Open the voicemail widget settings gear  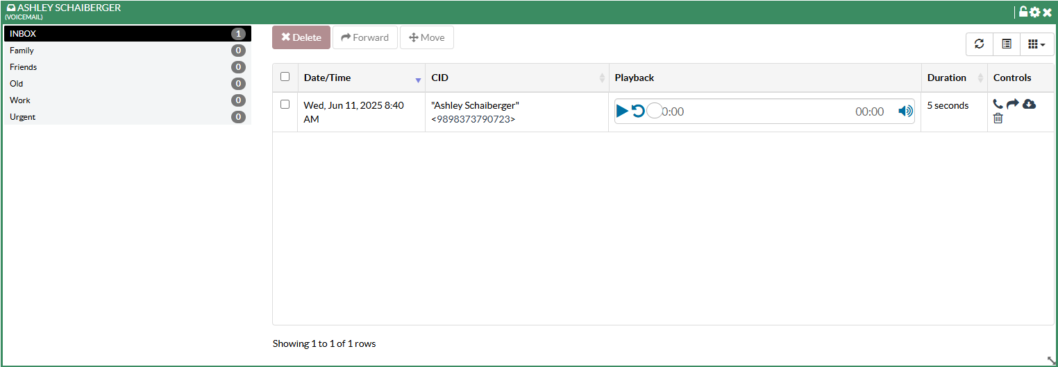pos(1035,12)
